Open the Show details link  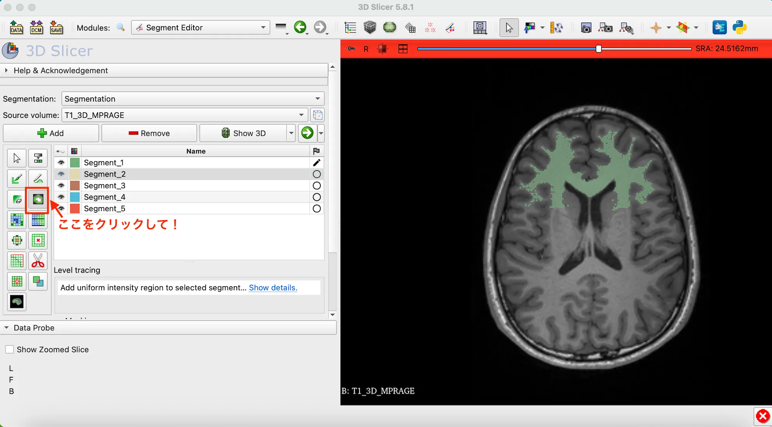(x=273, y=287)
